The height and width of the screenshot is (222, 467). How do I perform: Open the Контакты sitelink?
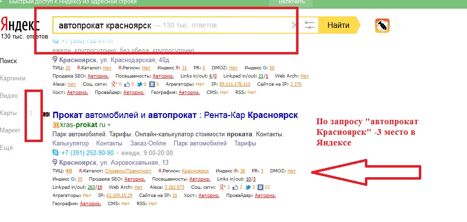109,144
